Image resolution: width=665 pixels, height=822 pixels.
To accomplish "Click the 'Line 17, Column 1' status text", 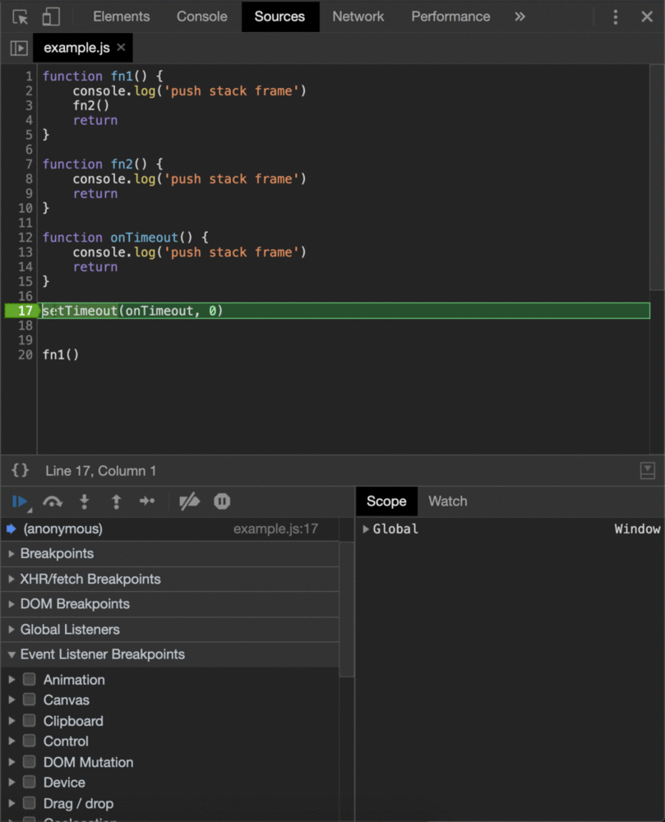I will pos(100,471).
